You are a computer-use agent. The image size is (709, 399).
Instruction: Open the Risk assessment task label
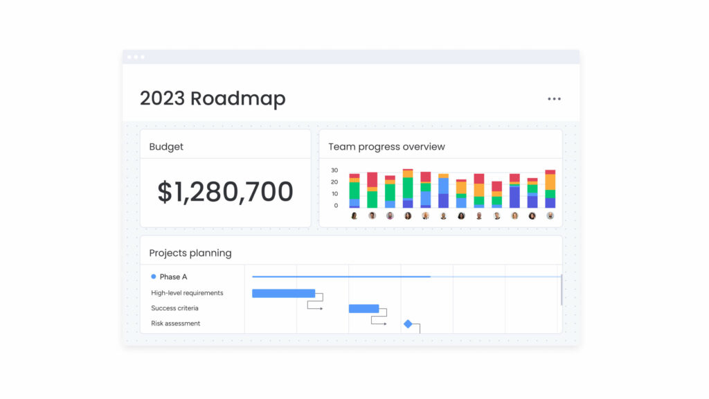[x=175, y=323]
